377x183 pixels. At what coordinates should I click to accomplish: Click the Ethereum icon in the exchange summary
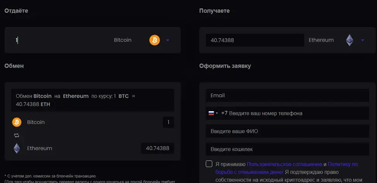click(17, 148)
